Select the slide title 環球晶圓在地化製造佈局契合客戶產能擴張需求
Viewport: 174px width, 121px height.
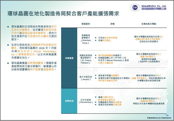(63, 14)
